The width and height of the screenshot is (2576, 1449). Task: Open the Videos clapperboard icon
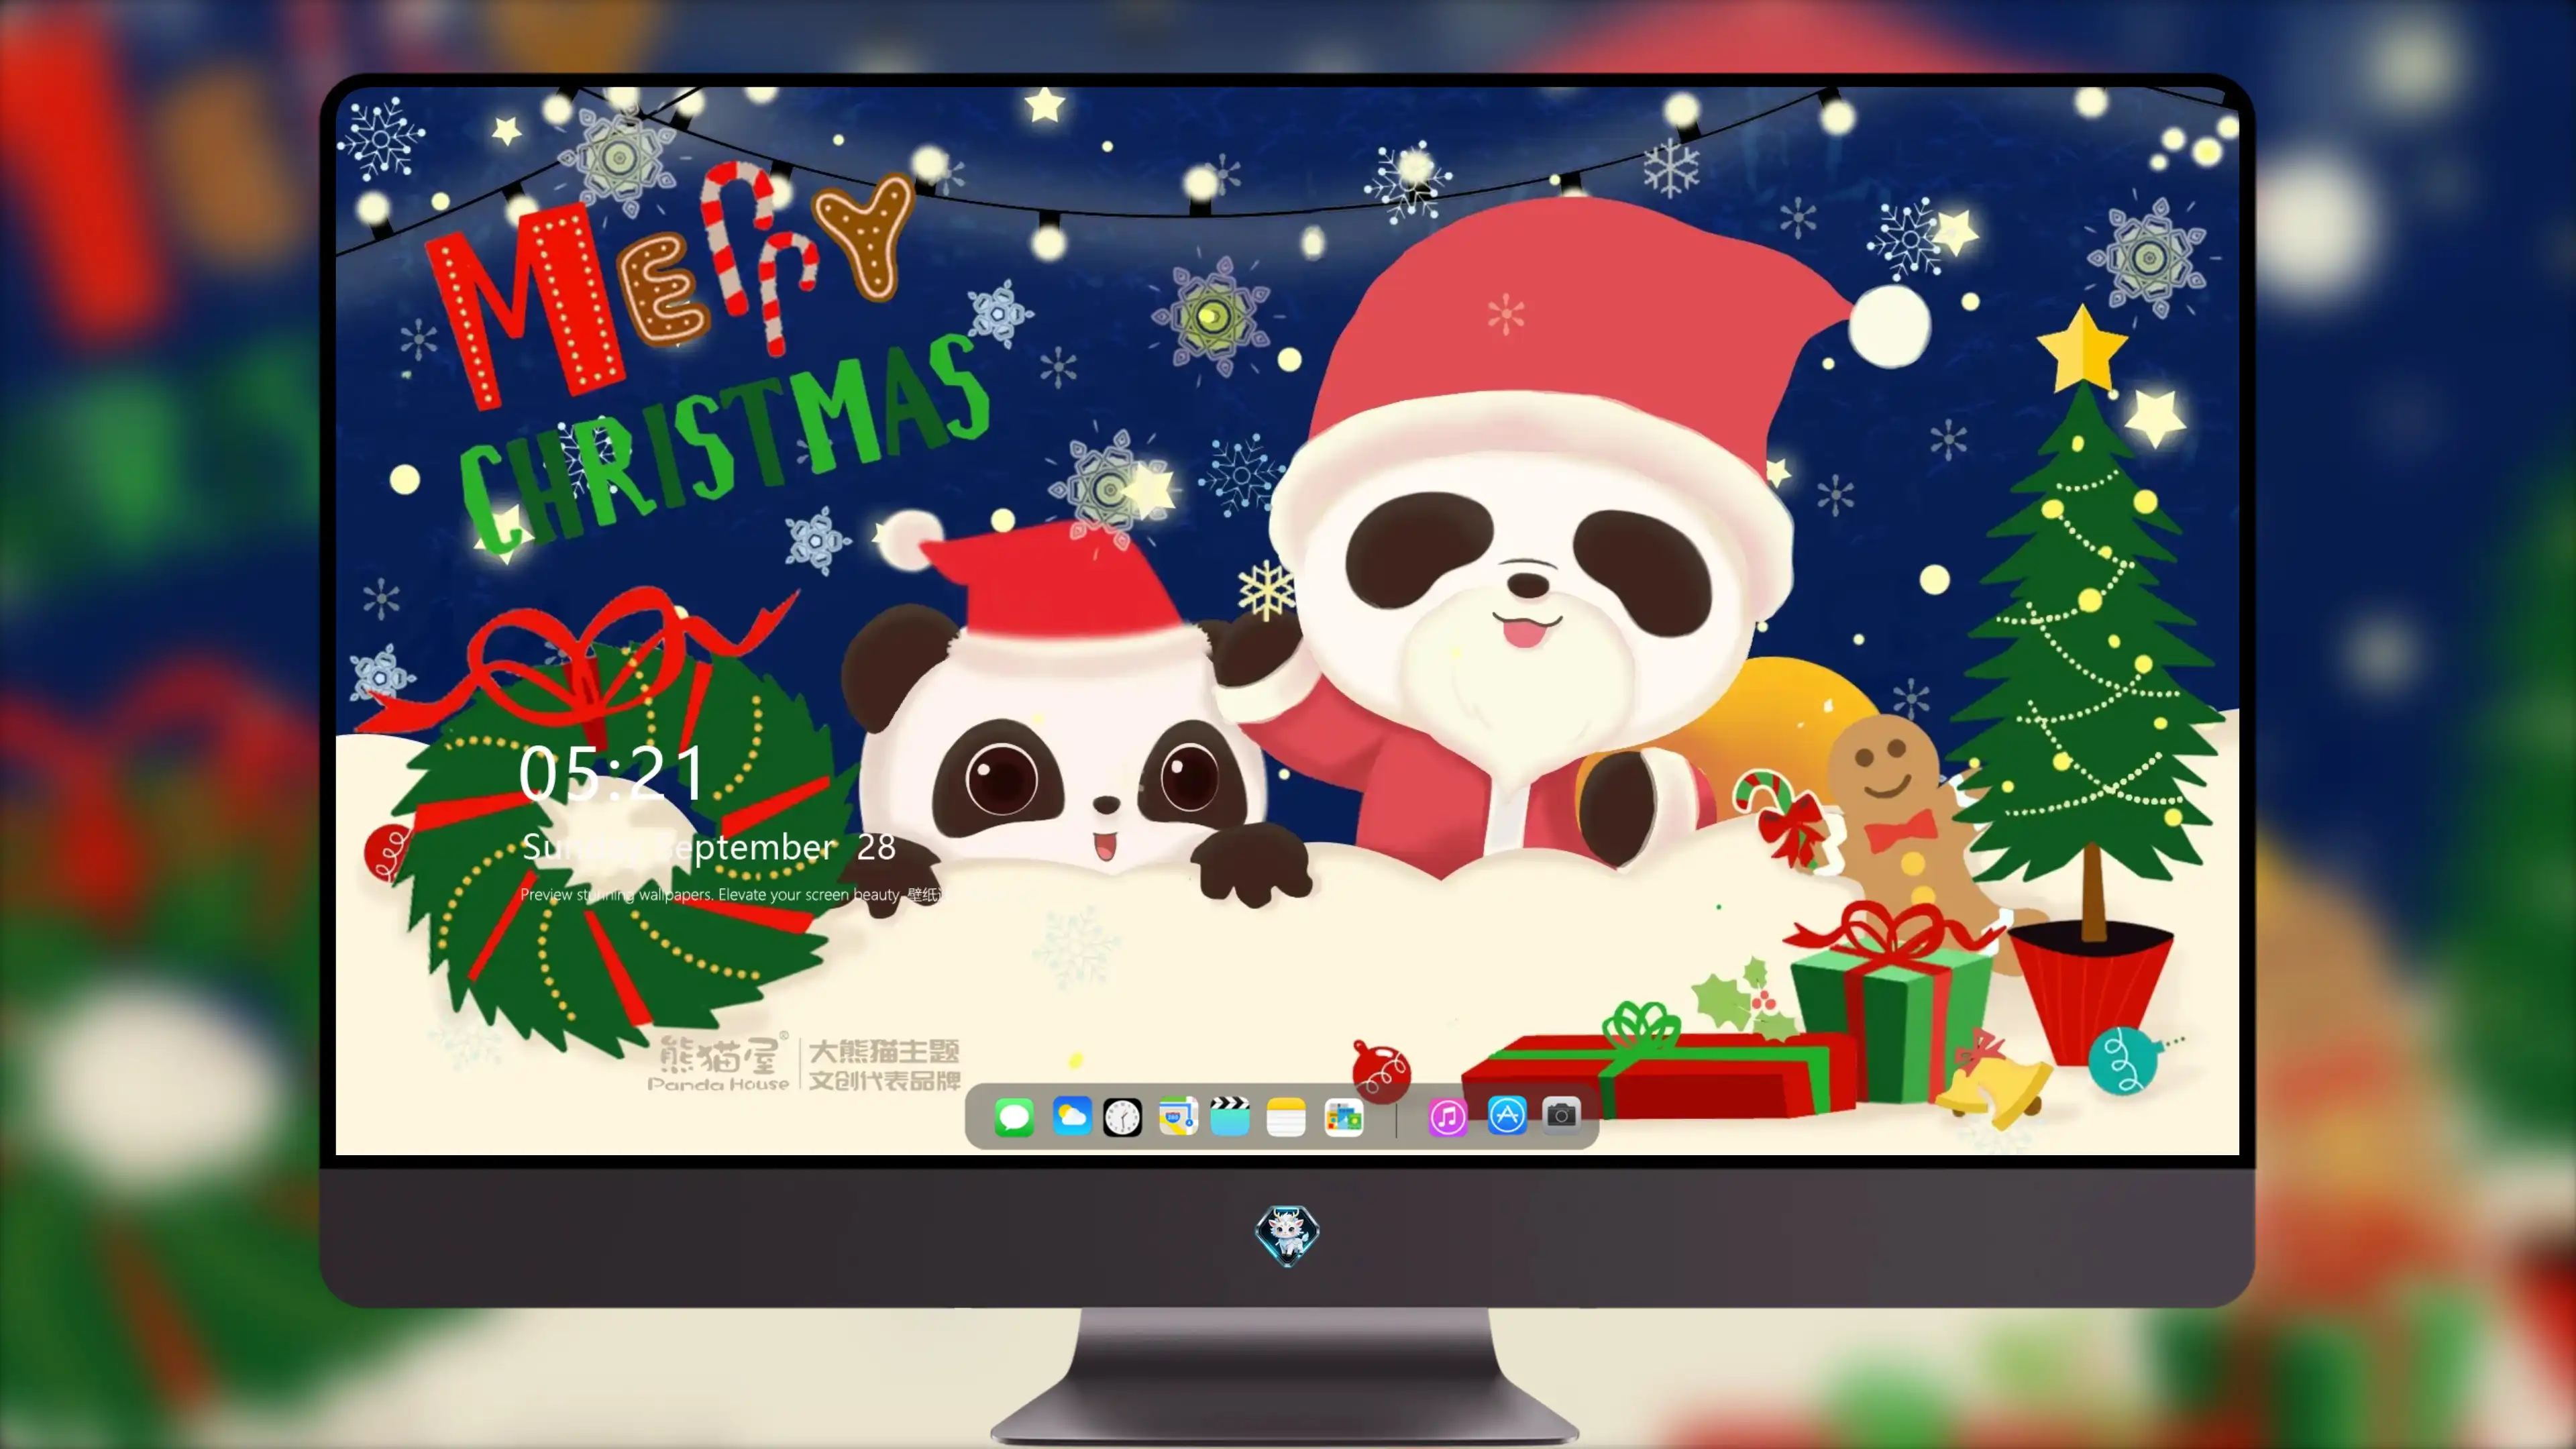[1230, 1116]
